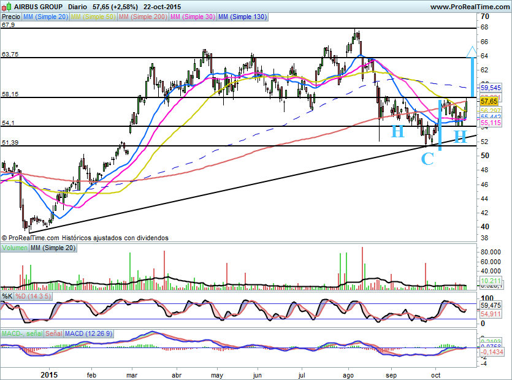This screenshot has height=380, width=512.
Task: Click the yellow 57,65 current price tag
Action: coord(489,101)
